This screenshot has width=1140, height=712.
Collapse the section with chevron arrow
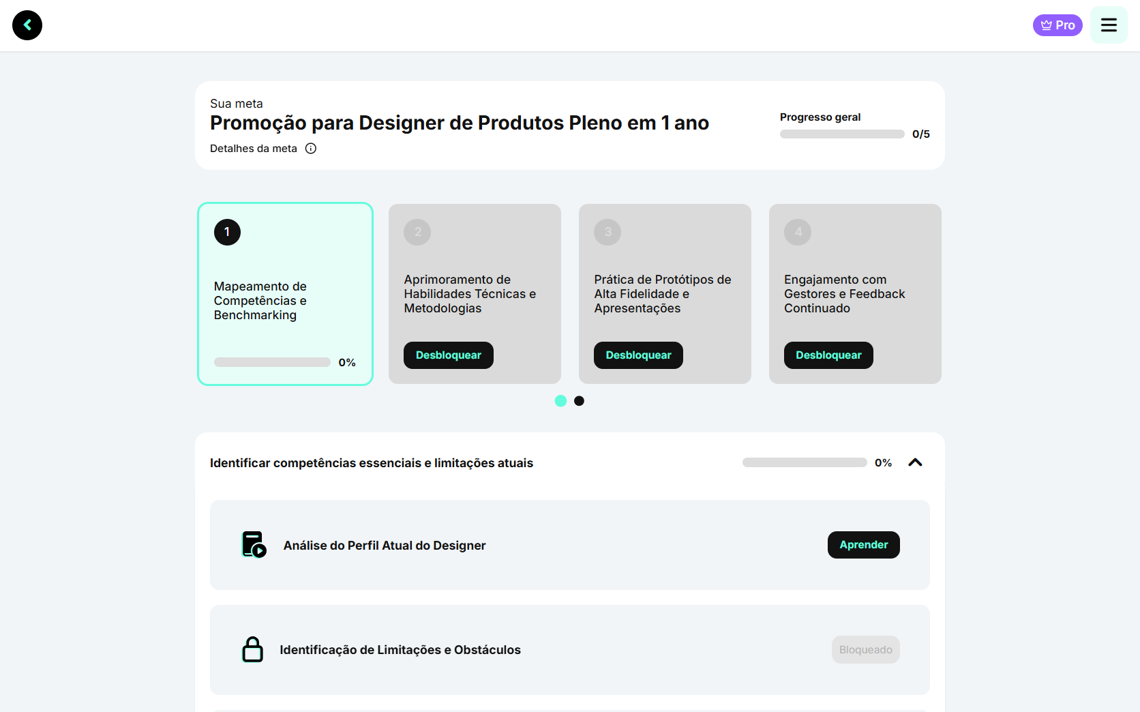[915, 462]
